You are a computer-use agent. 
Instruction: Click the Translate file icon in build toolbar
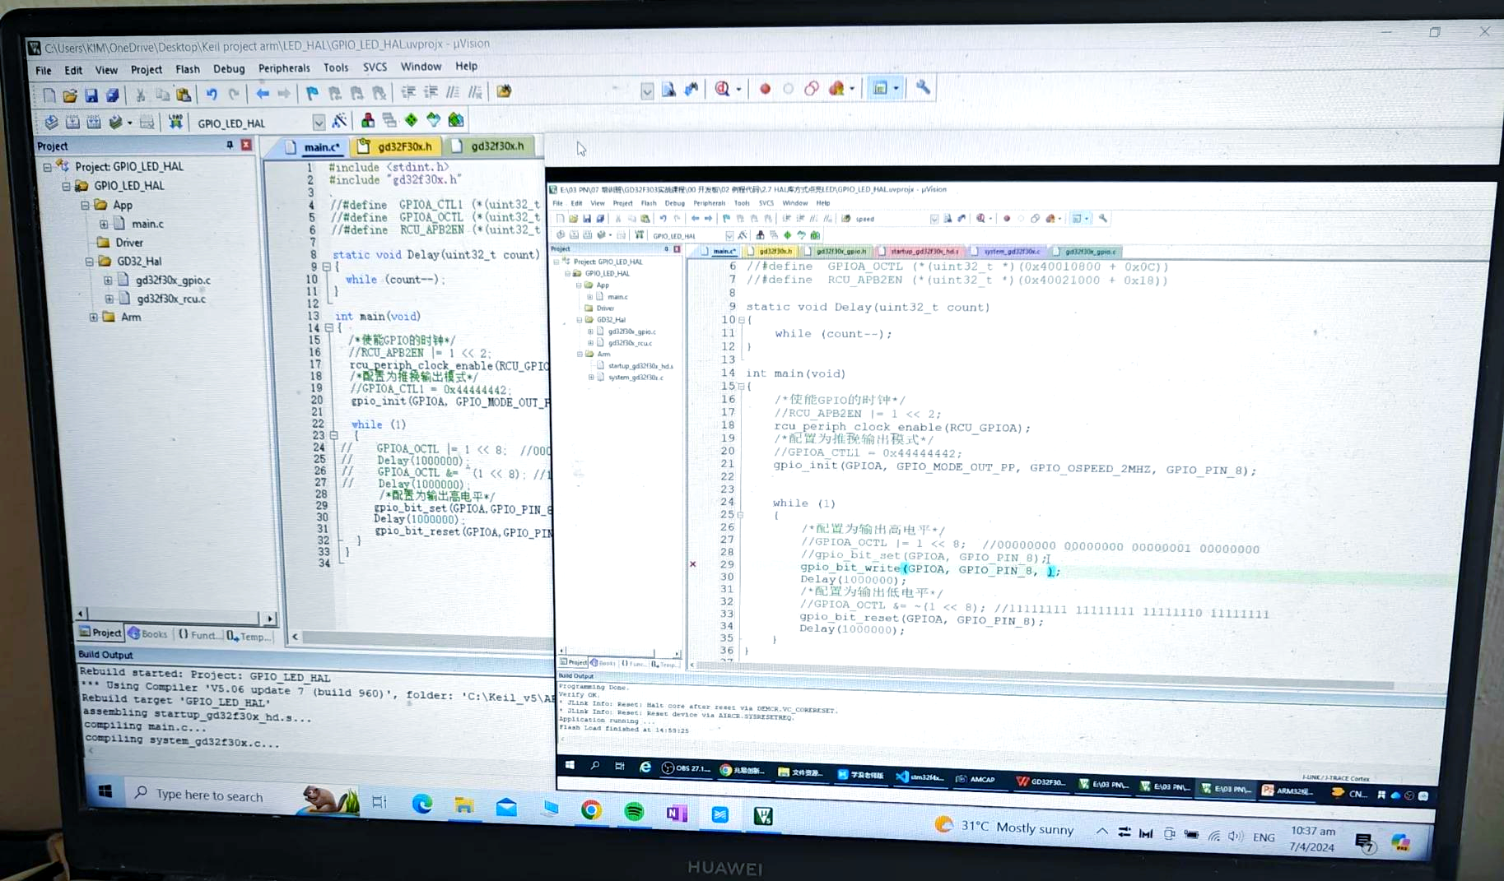(51, 123)
